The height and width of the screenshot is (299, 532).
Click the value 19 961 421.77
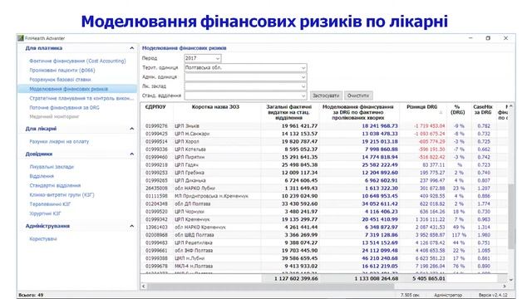click(x=299, y=125)
